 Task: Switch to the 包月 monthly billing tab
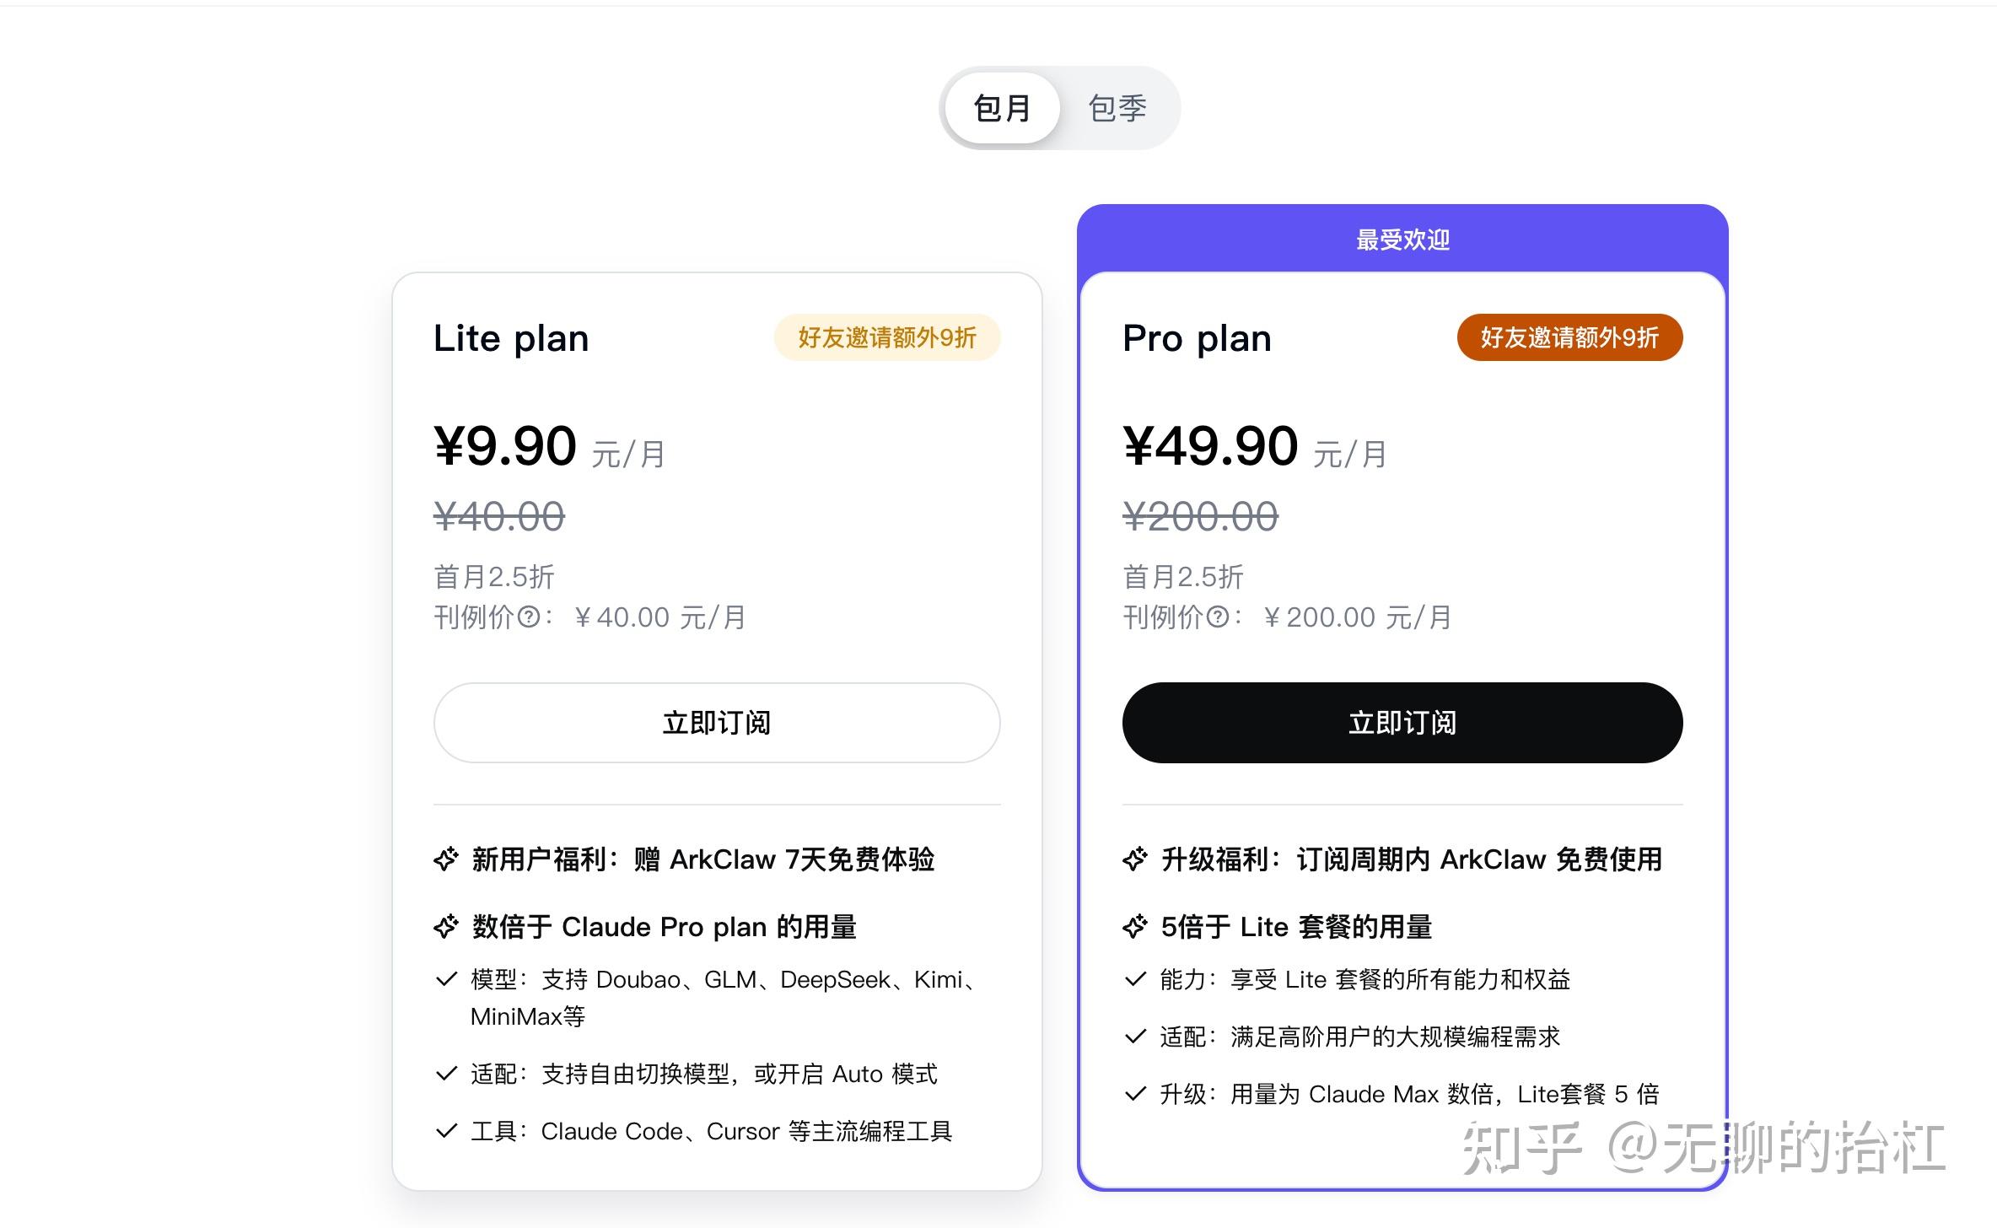(x=1002, y=108)
